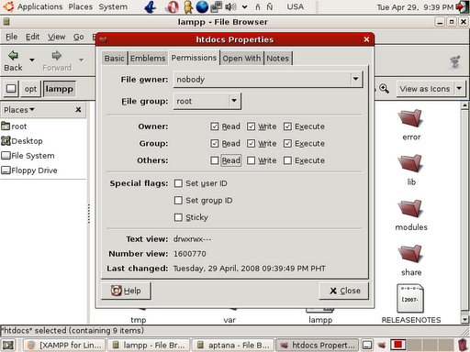This screenshot has height=352, width=470.
Task: Click the Back arrow icon
Action: pyautogui.click(x=13, y=55)
